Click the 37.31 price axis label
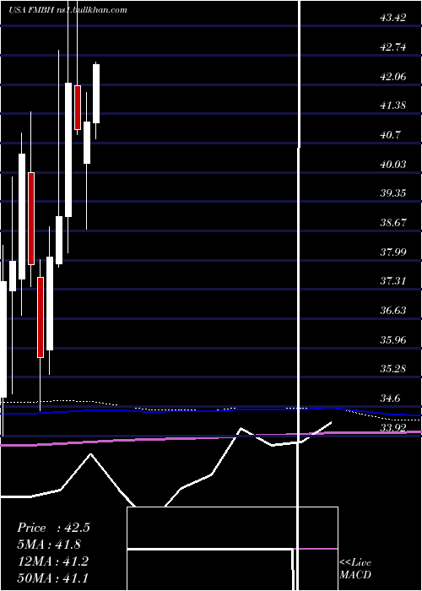422x591 pixels. point(392,281)
